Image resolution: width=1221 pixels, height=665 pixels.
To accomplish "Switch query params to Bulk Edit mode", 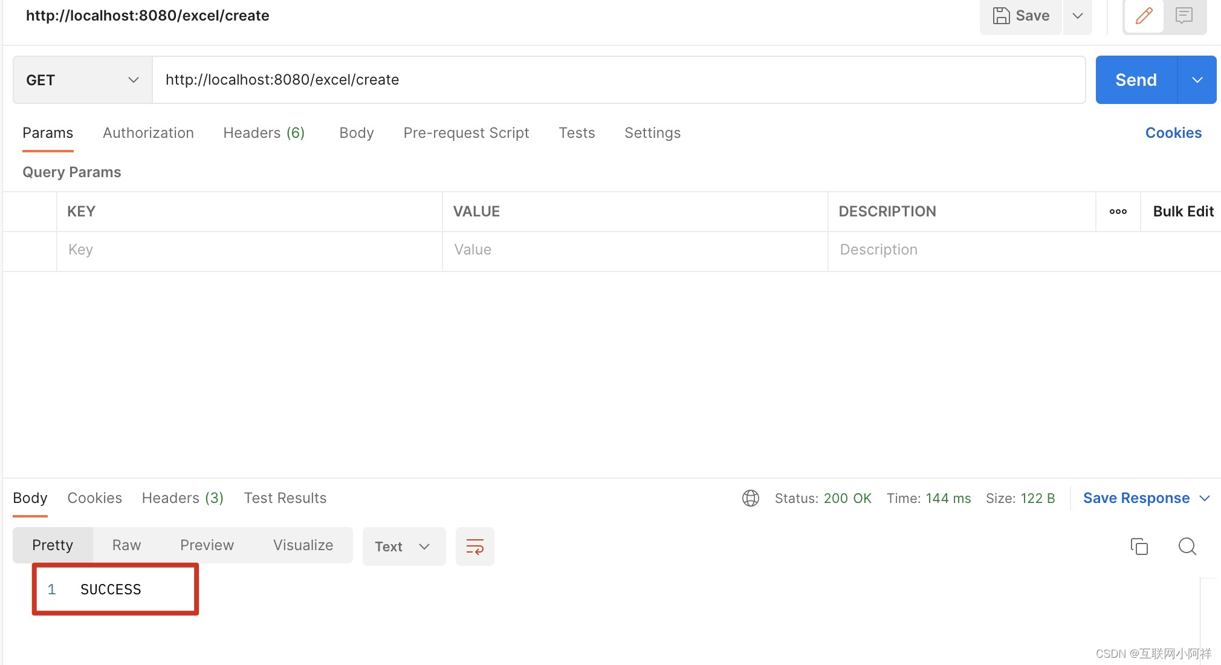I will coord(1183,211).
